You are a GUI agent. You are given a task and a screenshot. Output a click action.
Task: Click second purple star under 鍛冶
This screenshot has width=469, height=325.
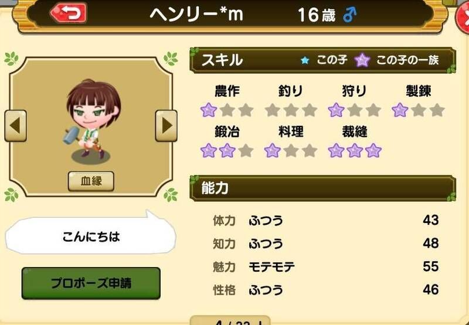pyautogui.click(x=227, y=150)
